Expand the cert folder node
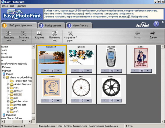Viewport: 165px width, 128px height. (8, 88)
